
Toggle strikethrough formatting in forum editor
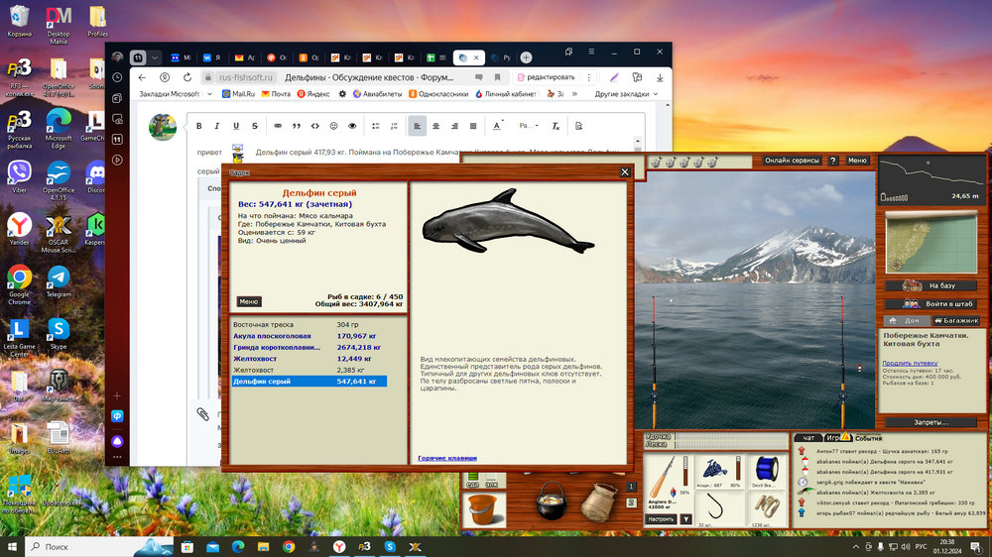pos(255,126)
